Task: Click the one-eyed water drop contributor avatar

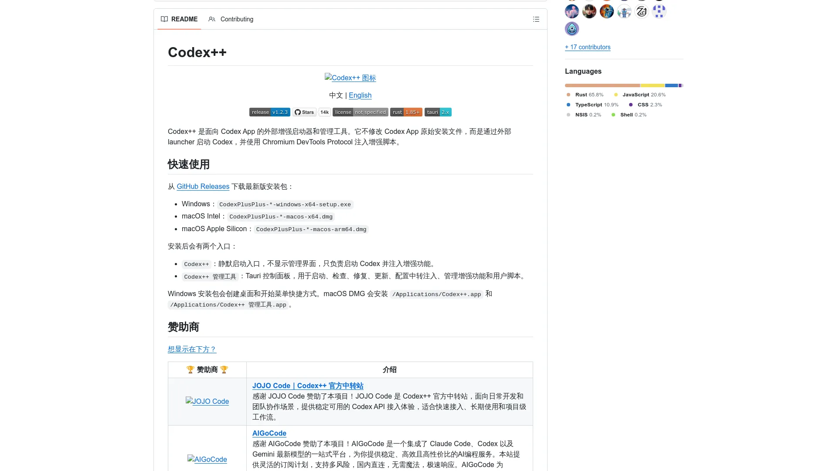Action: pos(572,29)
